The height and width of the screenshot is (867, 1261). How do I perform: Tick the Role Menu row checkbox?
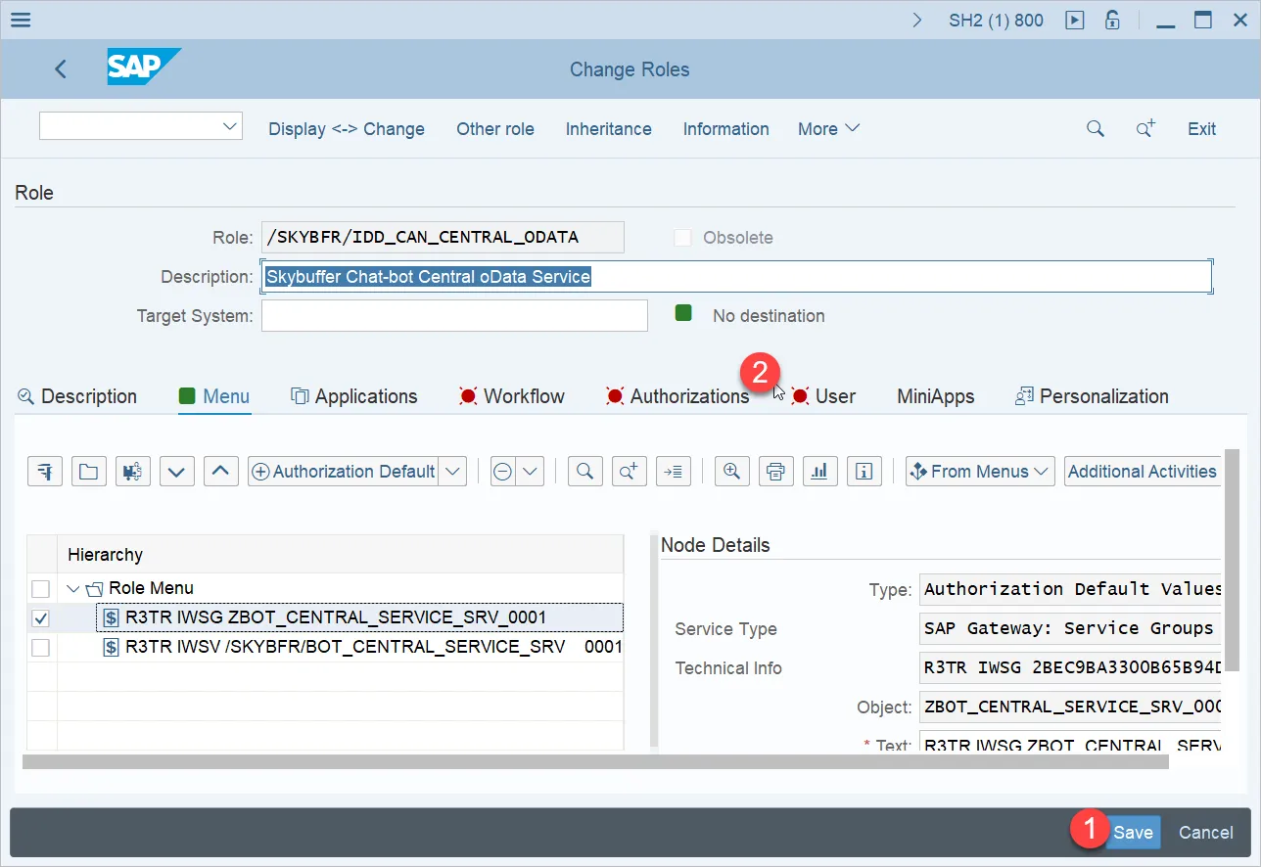coord(40,589)
